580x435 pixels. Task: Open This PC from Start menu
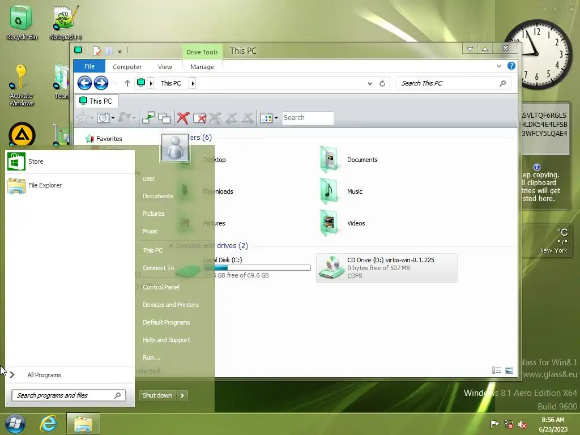153,250
